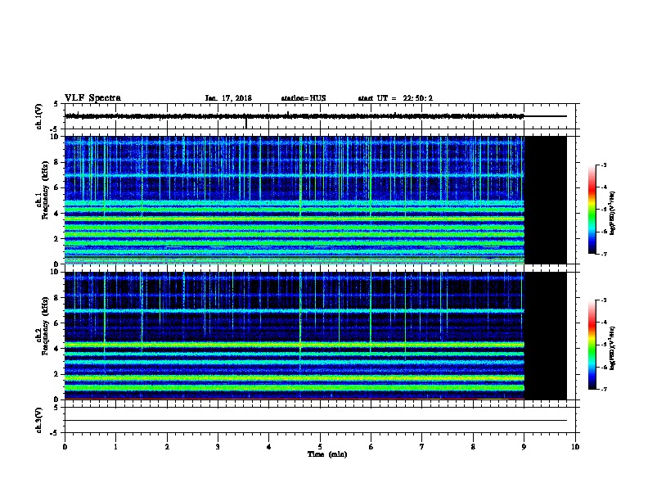
Task: Click the black no-data block in ch.1 spectrogram
Action: coord(546,200)
